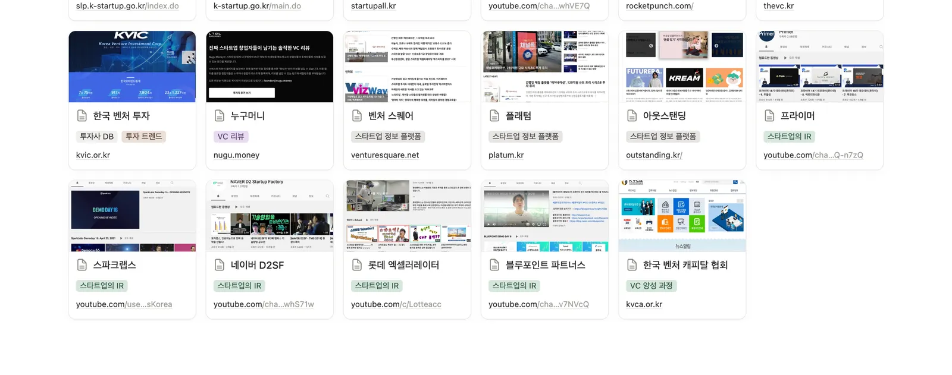
Task: Open the 벤처 스퀘어 card title
Action: click(x=390, y=116)
